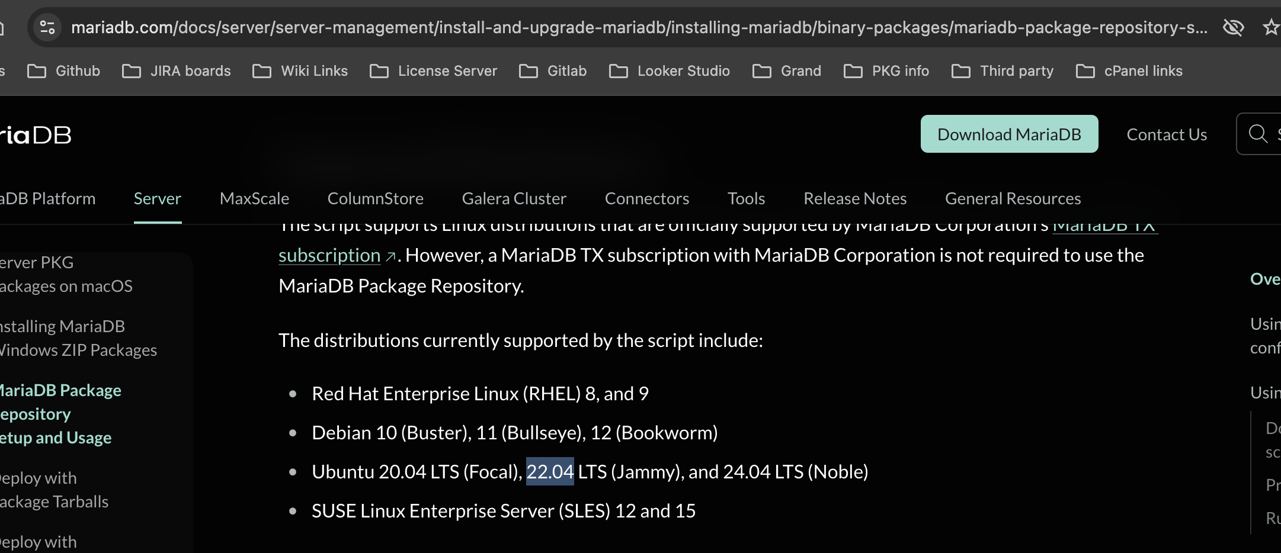Click the MariaDB logo
The image size is (1281, 553).
tap(36, 135)
